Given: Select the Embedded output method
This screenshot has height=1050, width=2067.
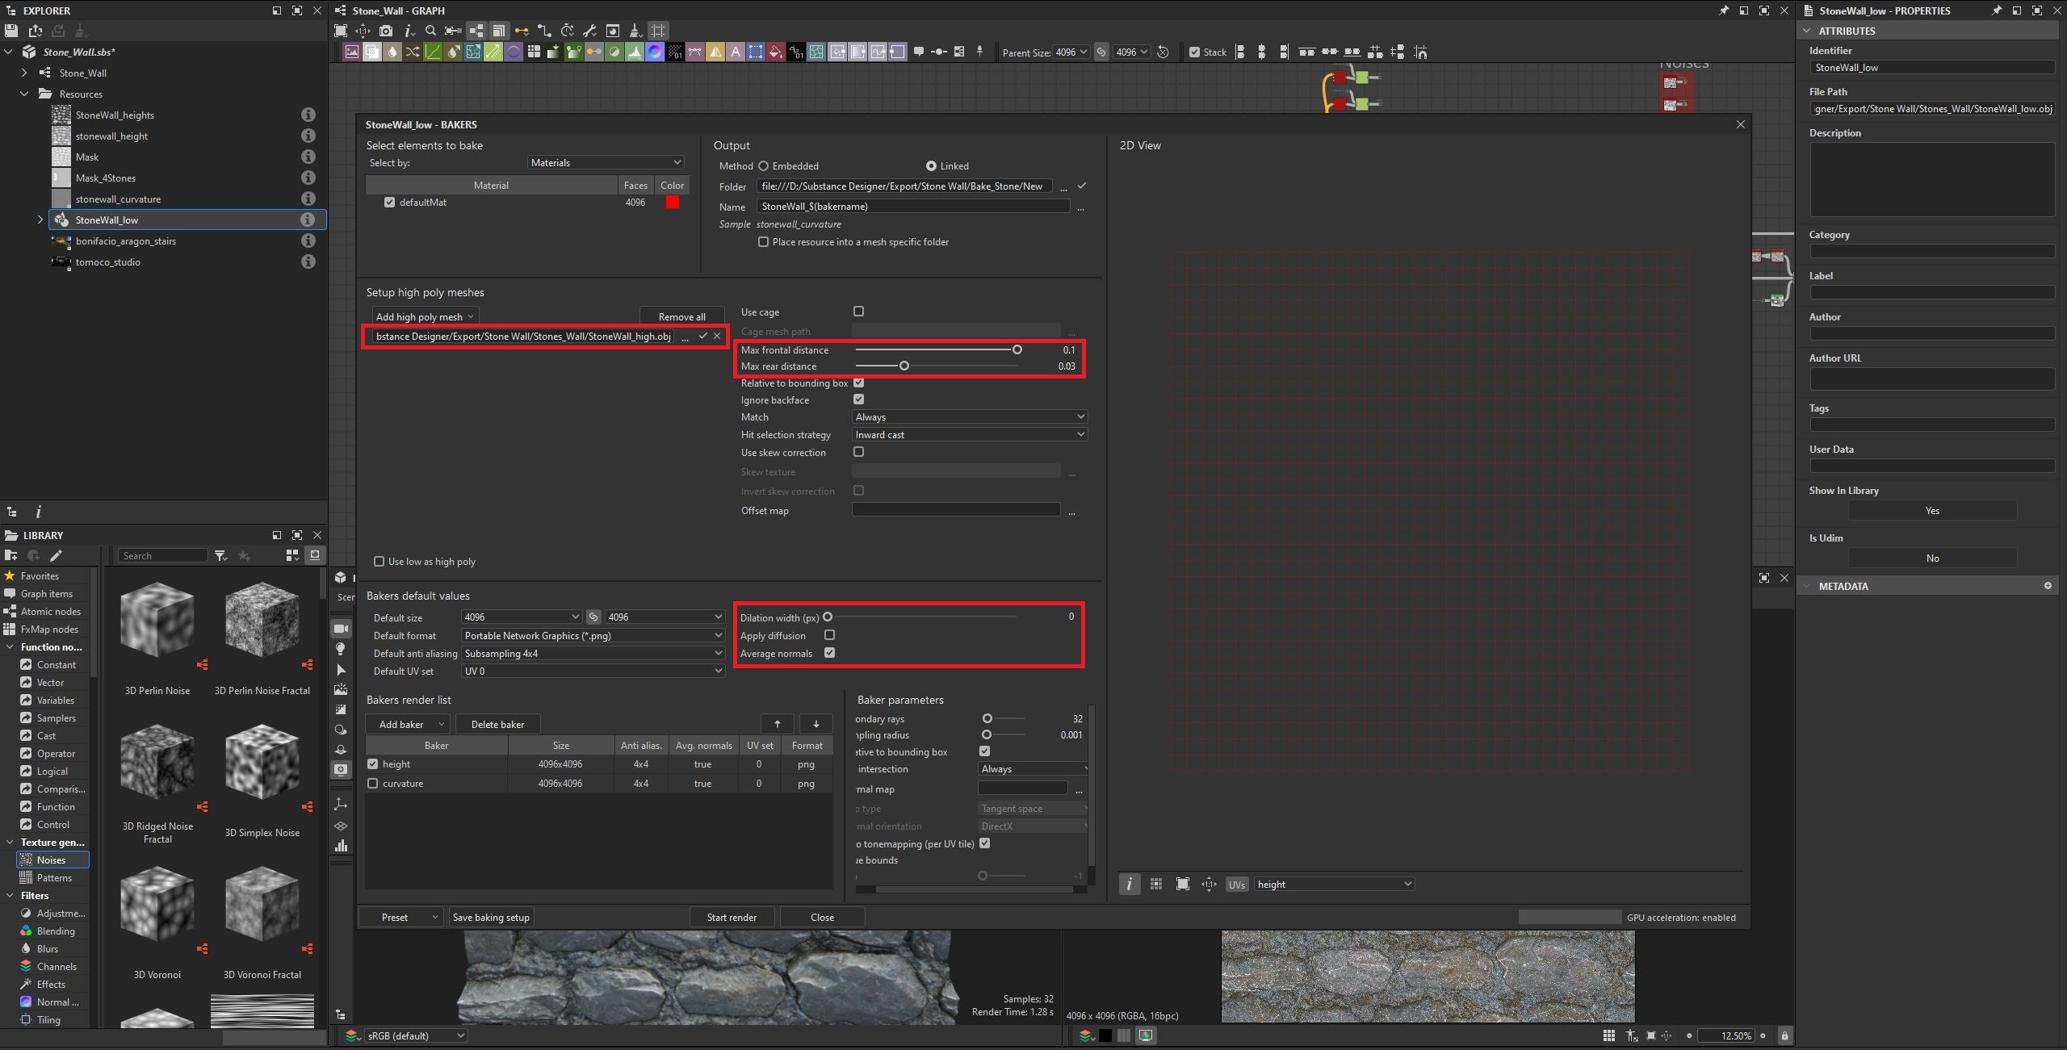Looking at the screenshot, I should tap(763, 165).
